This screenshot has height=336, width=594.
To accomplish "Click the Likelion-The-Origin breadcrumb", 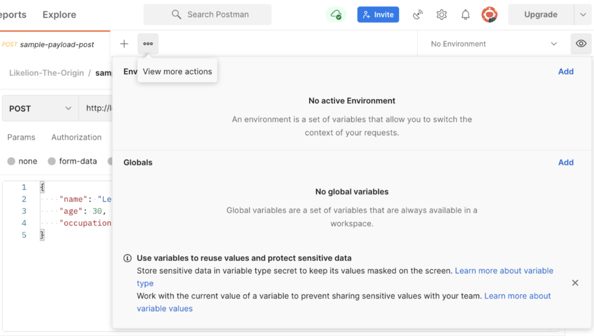I will (x=46, y=73).
